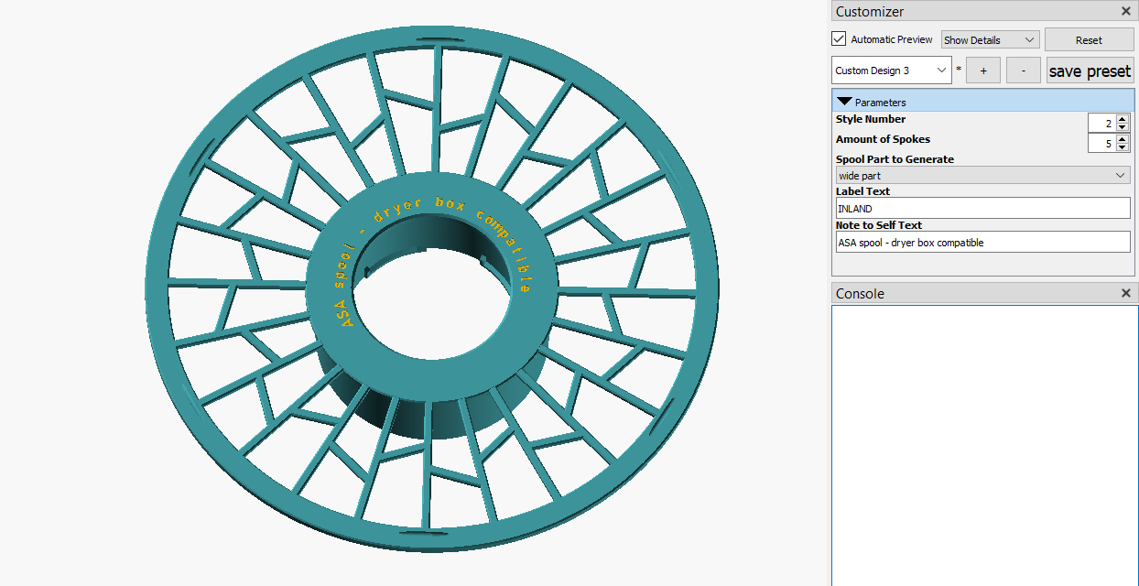
Task: Remove the preset with the minus button
Action: [1024, 71]
